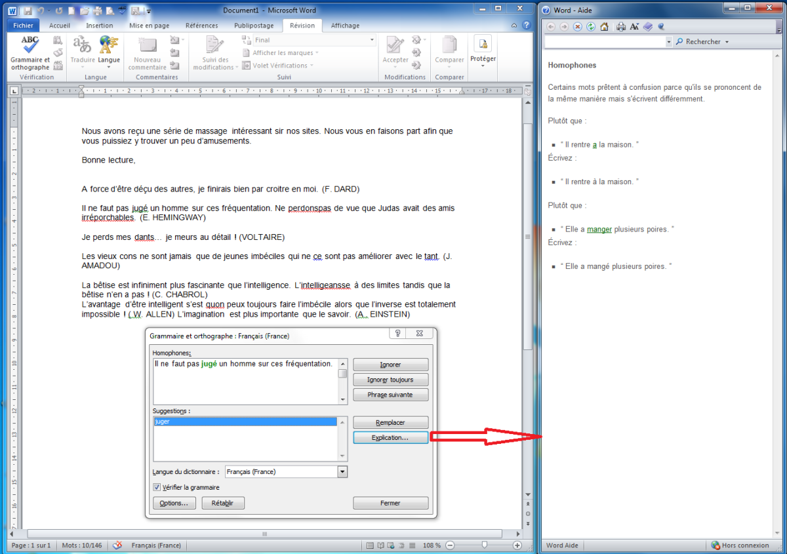Open the Traduire translation tool
Viewport: 787px width, 554px height.
[83, 52]
